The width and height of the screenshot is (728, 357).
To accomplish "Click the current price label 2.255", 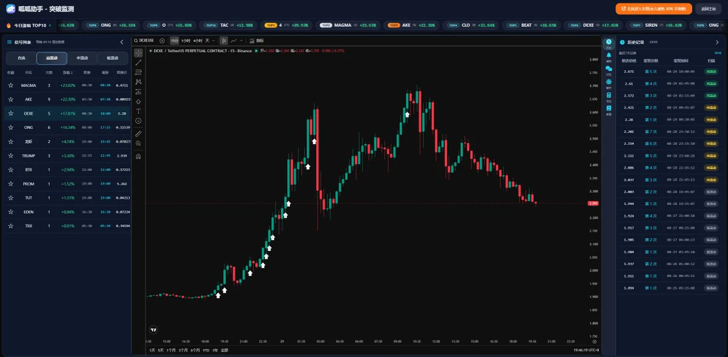I will click(x=593, y=203).
